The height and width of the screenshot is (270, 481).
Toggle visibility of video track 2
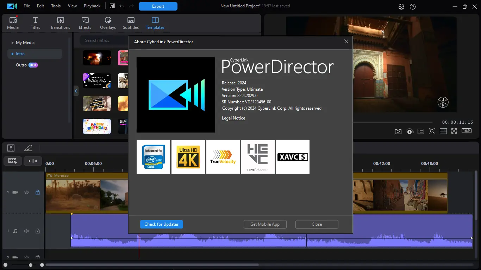(26, 257)
